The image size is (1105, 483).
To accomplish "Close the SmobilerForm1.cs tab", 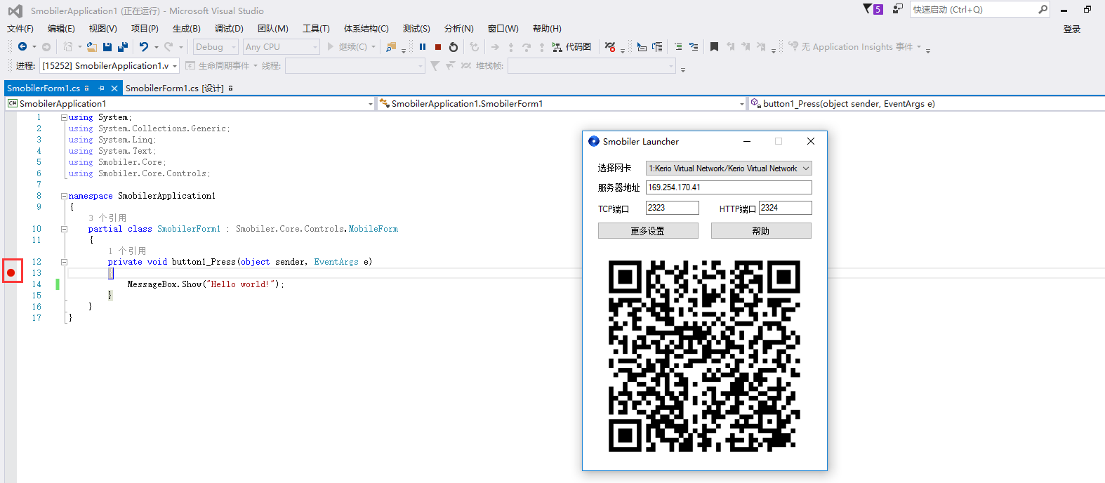I will point(114,88).
